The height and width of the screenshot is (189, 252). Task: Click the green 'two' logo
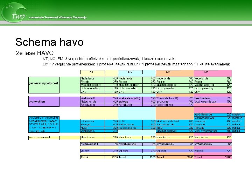point(14,13)
